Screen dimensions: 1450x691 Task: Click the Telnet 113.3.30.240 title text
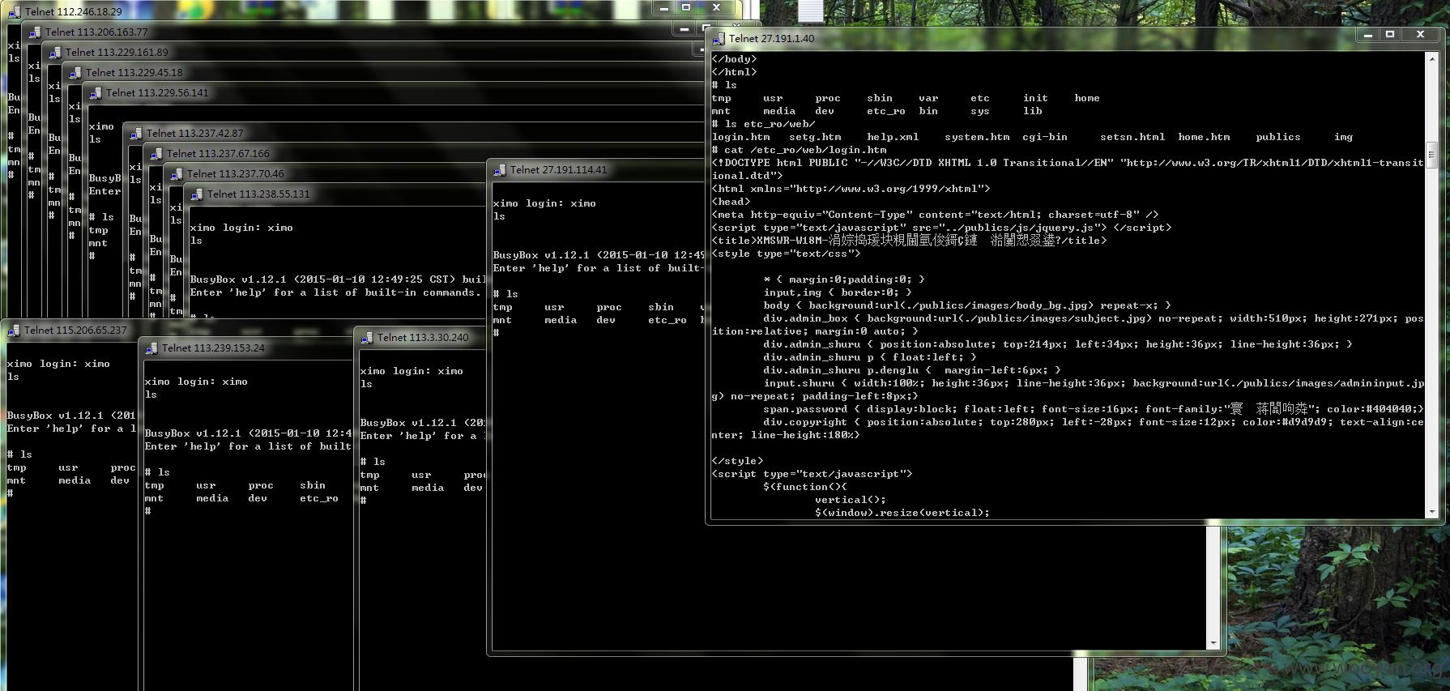click(423, 337)
